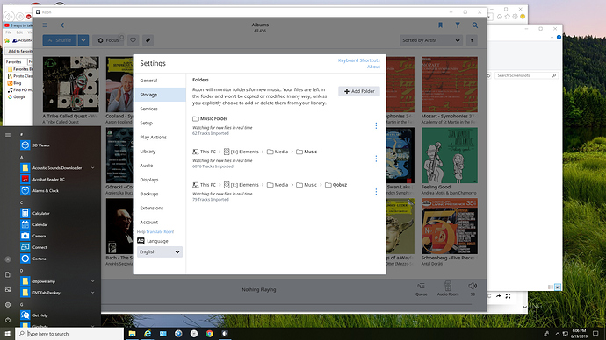Open search magnifier in Roon
606x340 pixels.
(474, 25)
